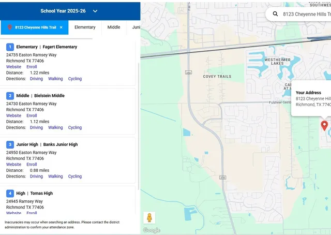This screenshot has width=331, height=235.
Task: Click the search magnifier icon
Action: pos(275,14)
